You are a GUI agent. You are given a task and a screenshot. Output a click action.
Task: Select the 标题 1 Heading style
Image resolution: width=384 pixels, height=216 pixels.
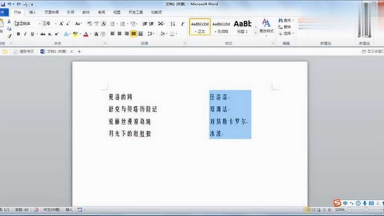(242, 27)
